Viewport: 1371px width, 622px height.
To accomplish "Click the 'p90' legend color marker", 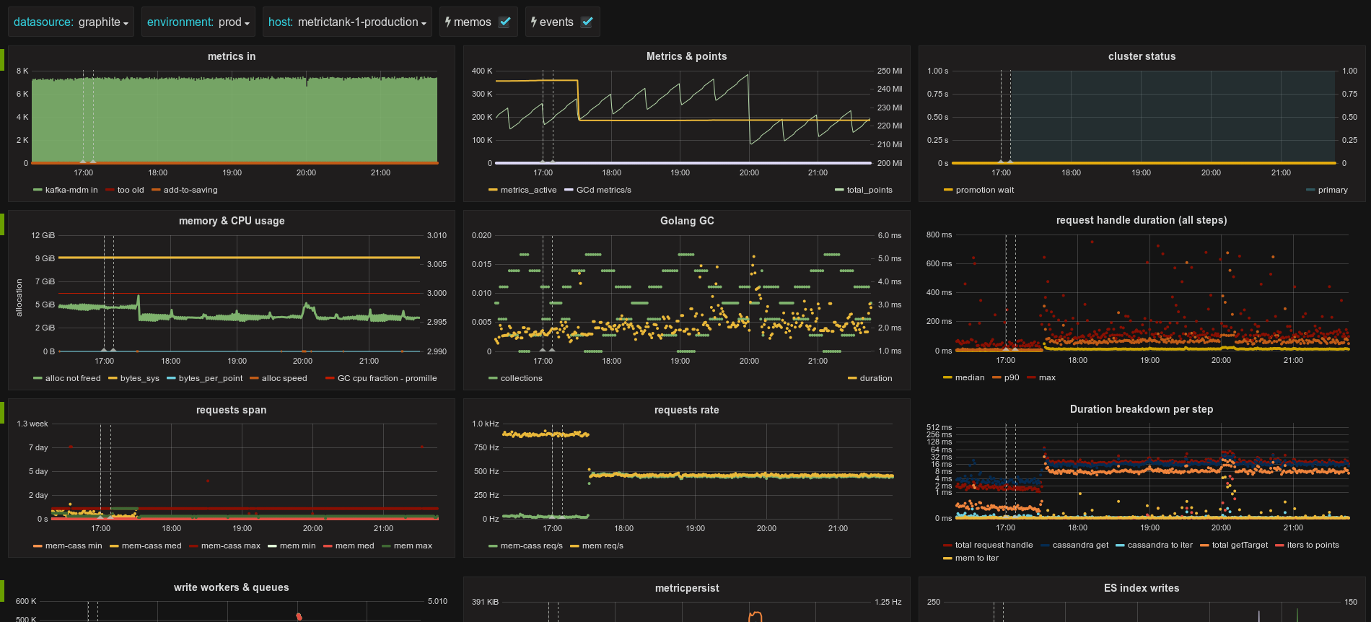I will point(997,377).
